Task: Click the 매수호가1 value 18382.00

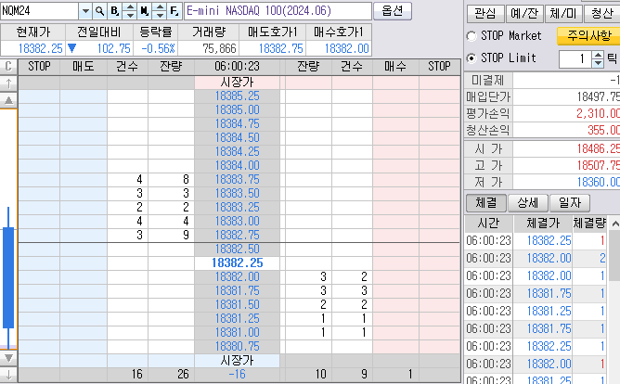Action: pyautogui.click(x=339, y=48)
